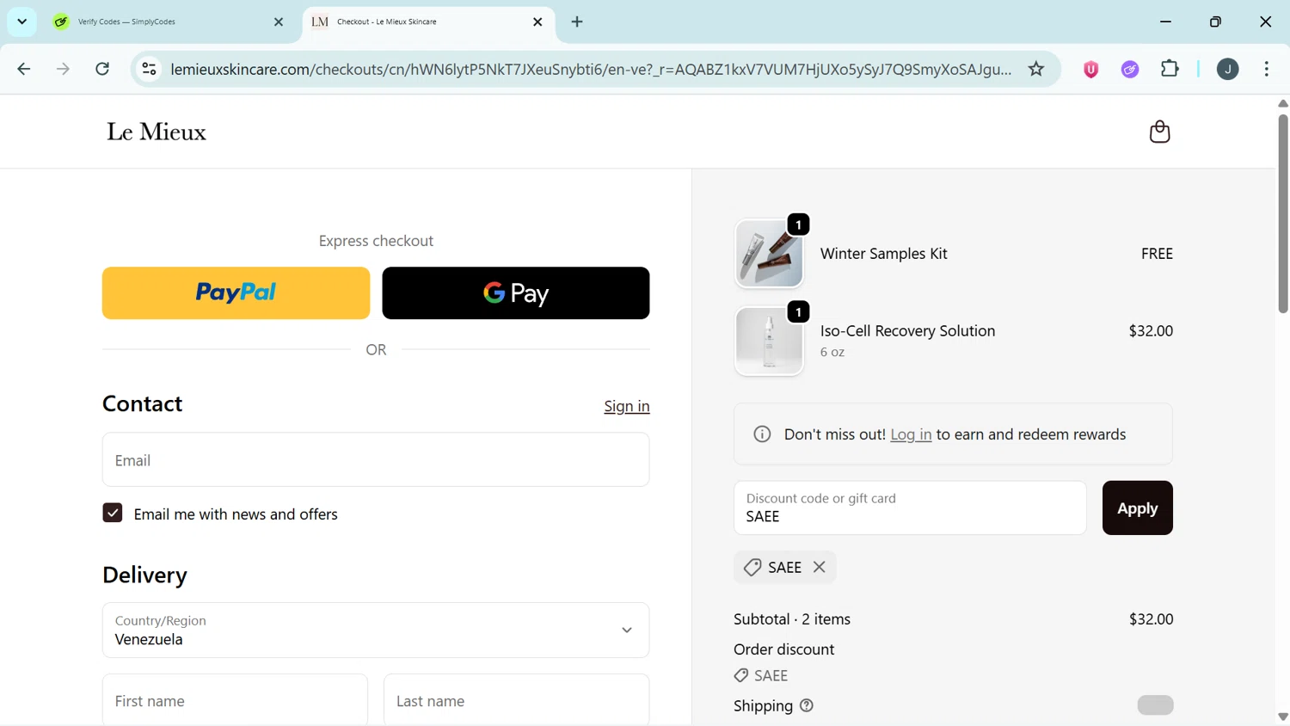This screenshot has width=1290, height=726.
Task: Focus the Last name field
Action: pos(516,700)
